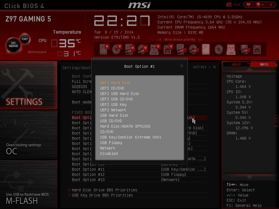Screen dimensions: 279x209
Task: Select plain USB Hard Disk option
Action: point(114,115)
